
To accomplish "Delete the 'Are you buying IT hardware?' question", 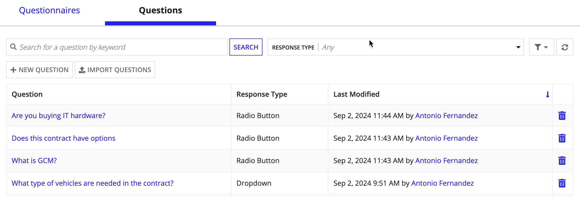I will [562, 116].
